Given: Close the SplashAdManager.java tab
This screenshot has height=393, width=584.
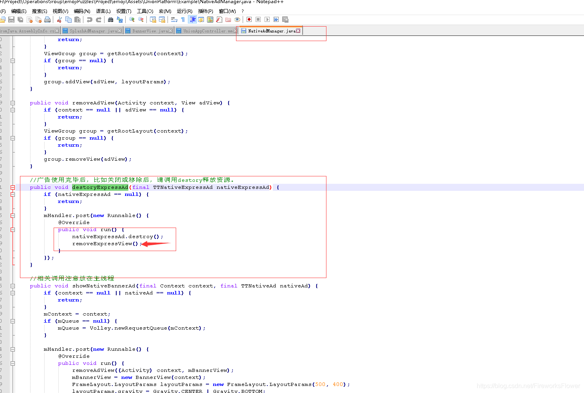Looking at the screenshot, I should click(x=120, y=31).
